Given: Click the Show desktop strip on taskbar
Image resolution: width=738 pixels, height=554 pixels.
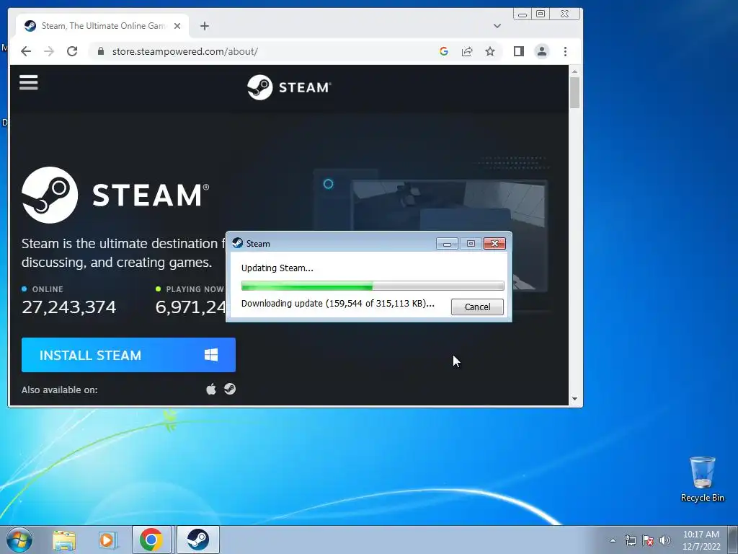Looking at the screenshot, I should click(732, 540).
